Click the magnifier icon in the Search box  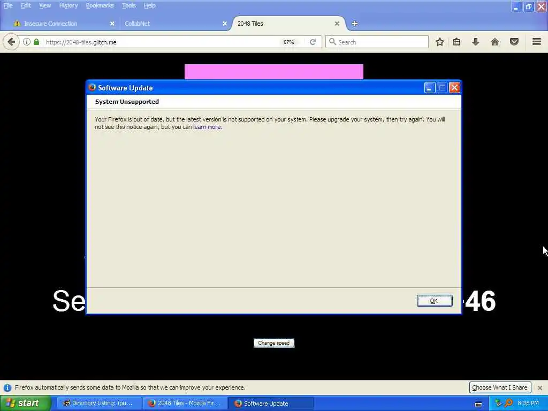point(332,42)
